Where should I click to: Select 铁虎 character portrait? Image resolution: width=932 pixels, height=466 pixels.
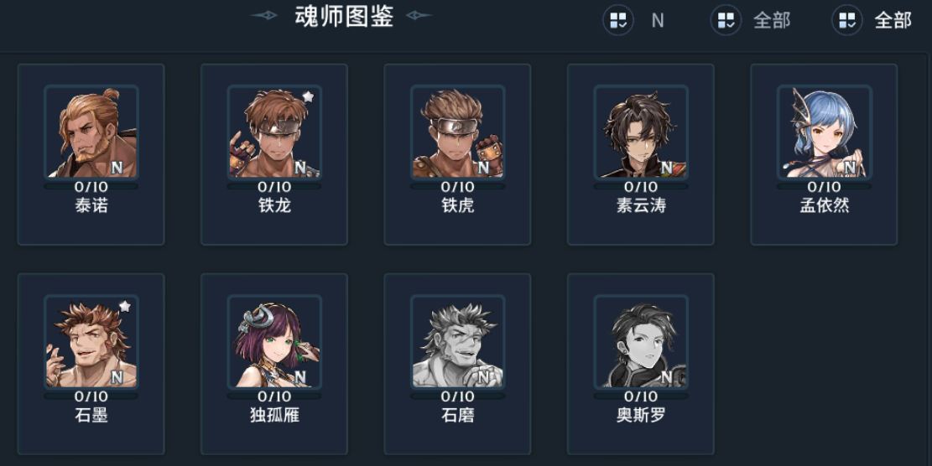coord(458,132)
